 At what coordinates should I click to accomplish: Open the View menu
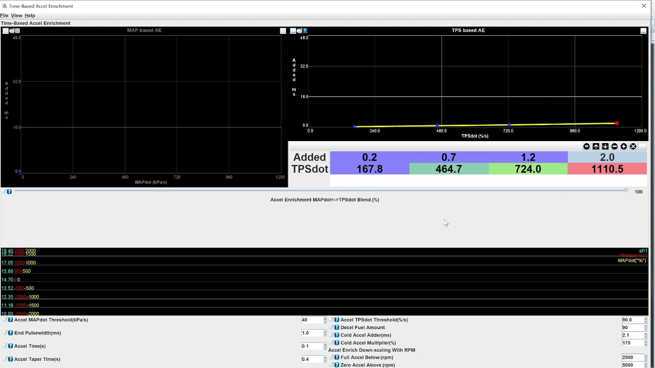(16, 15)
